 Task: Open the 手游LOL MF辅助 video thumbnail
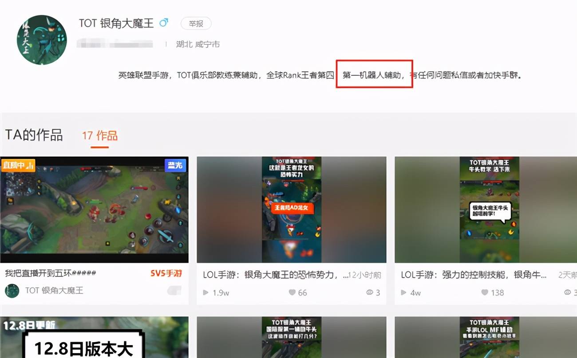pyautogui.click(x=486, y=337)
